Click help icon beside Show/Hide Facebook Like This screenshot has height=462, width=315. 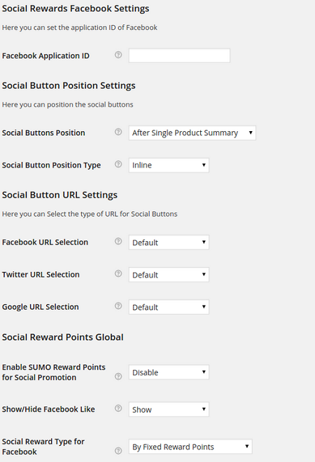coord(118,408)
